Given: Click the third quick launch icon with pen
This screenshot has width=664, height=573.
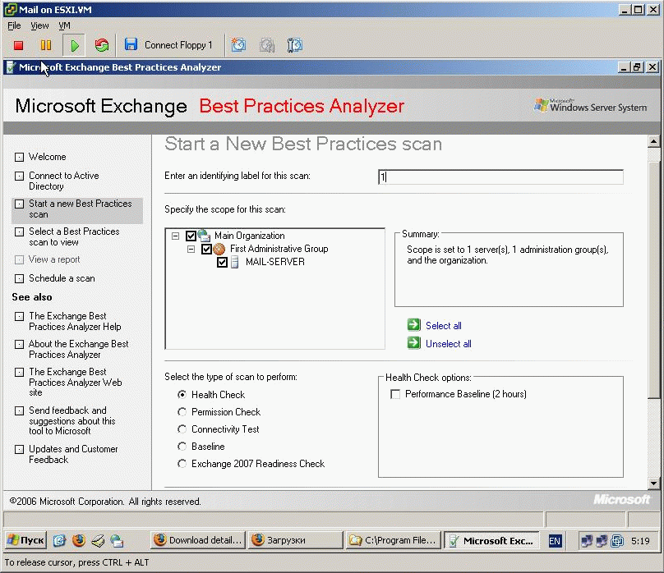Looking at the screenshot, I should point(98,540).
